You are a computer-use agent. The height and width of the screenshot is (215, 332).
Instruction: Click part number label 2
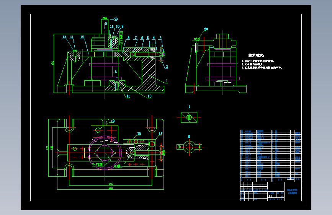pyautogui.click(x=167, y=67)
